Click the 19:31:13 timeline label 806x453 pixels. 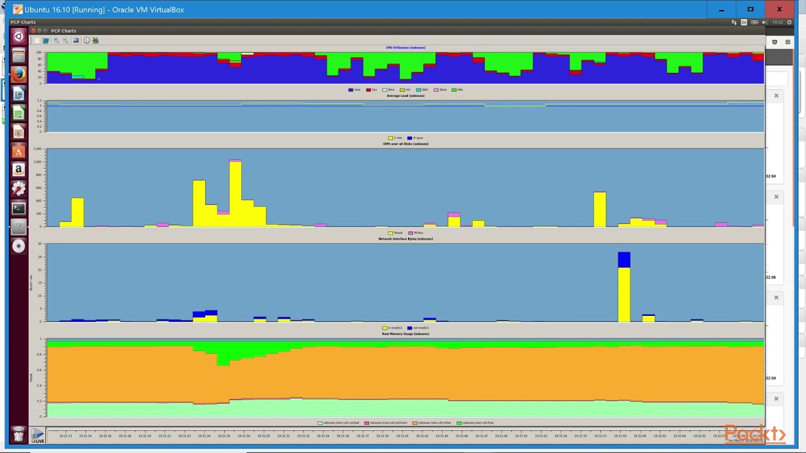tap(65, 436)
